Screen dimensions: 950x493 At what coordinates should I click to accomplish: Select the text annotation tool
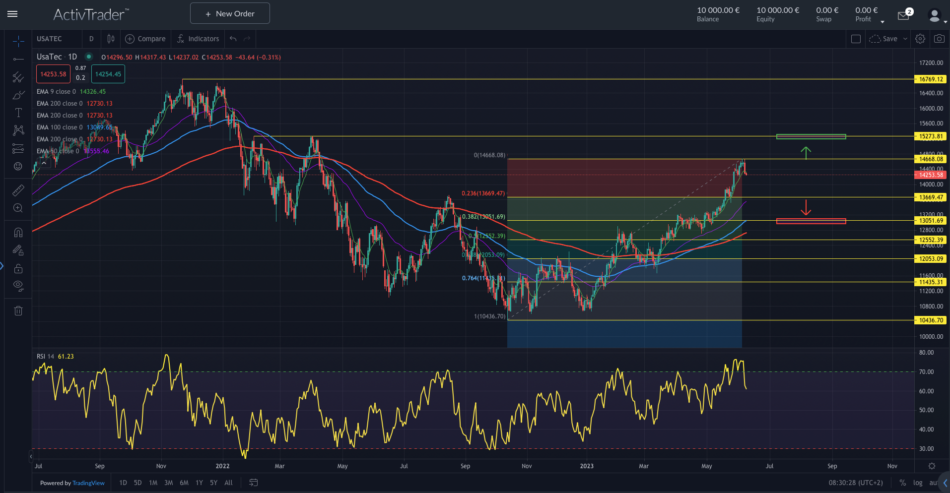pos(18,112)
